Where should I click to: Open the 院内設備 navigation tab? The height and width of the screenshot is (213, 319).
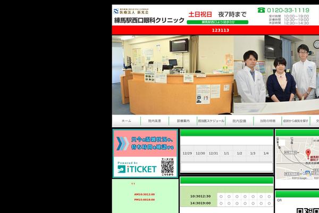[239, 121]
